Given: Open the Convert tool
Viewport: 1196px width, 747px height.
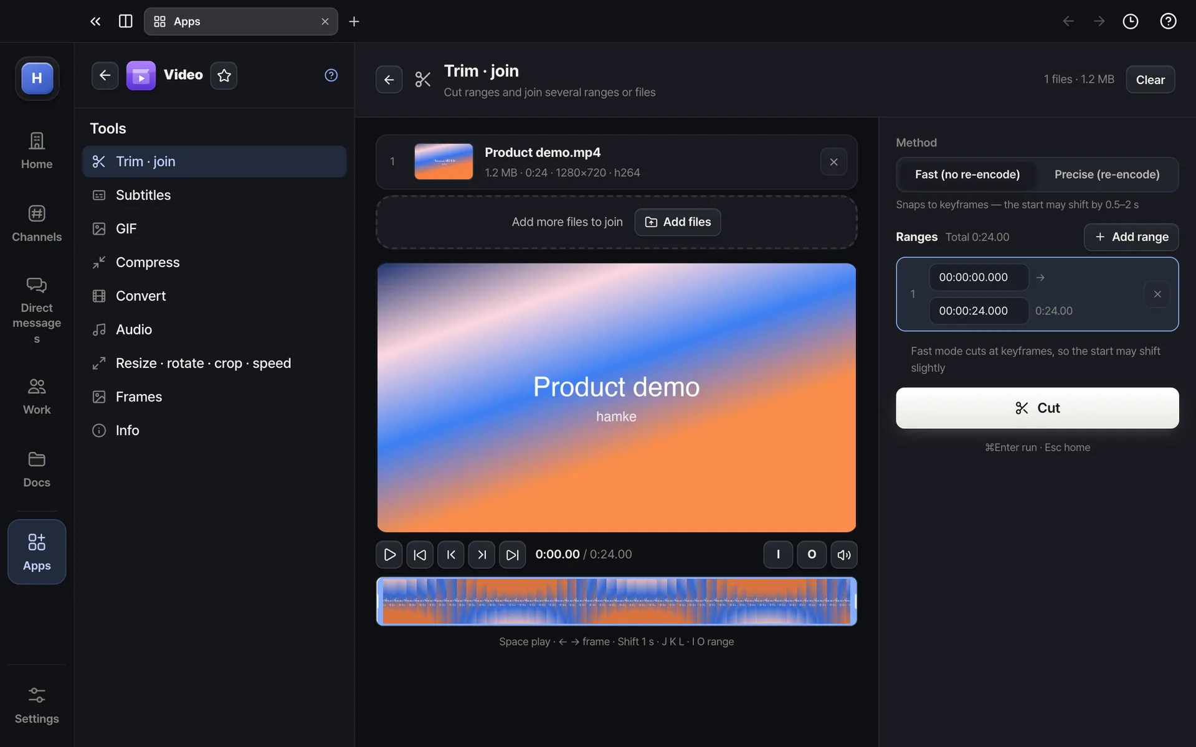Looking at the screenshot, I should coord(214,296).
